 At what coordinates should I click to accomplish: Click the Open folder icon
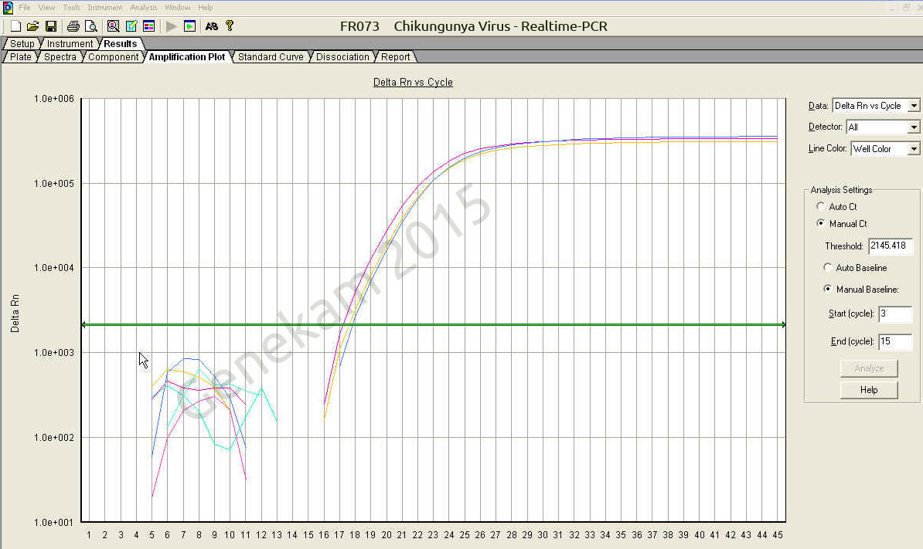32,26
